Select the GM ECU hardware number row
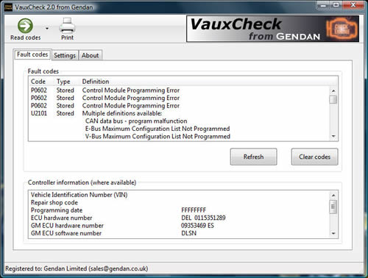This screenshot has height=278, width=368. coord(179,225)
